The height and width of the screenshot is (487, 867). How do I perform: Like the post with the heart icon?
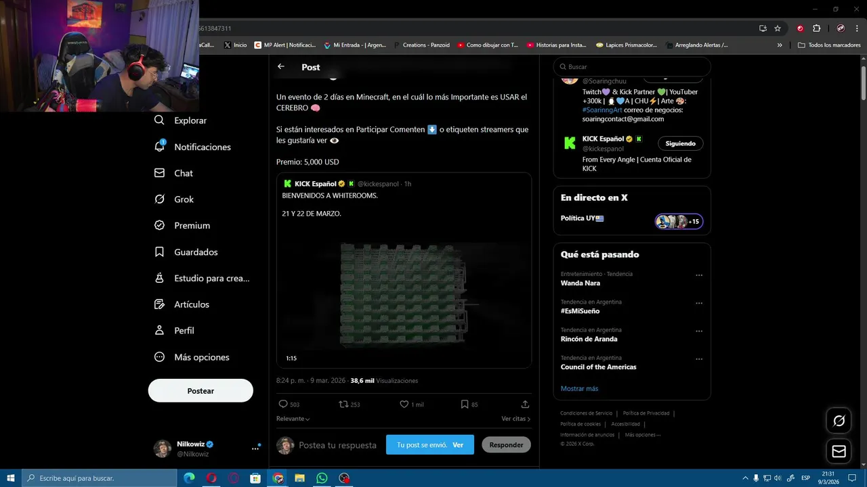pyautogui.click(x=404, y=404)
